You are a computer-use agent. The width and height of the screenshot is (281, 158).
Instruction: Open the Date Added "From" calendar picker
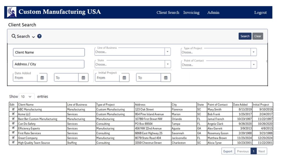pos(43,77)
